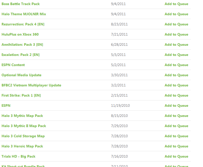
Task: Select the 3/30/2011 date text
Action: (119, 75)
